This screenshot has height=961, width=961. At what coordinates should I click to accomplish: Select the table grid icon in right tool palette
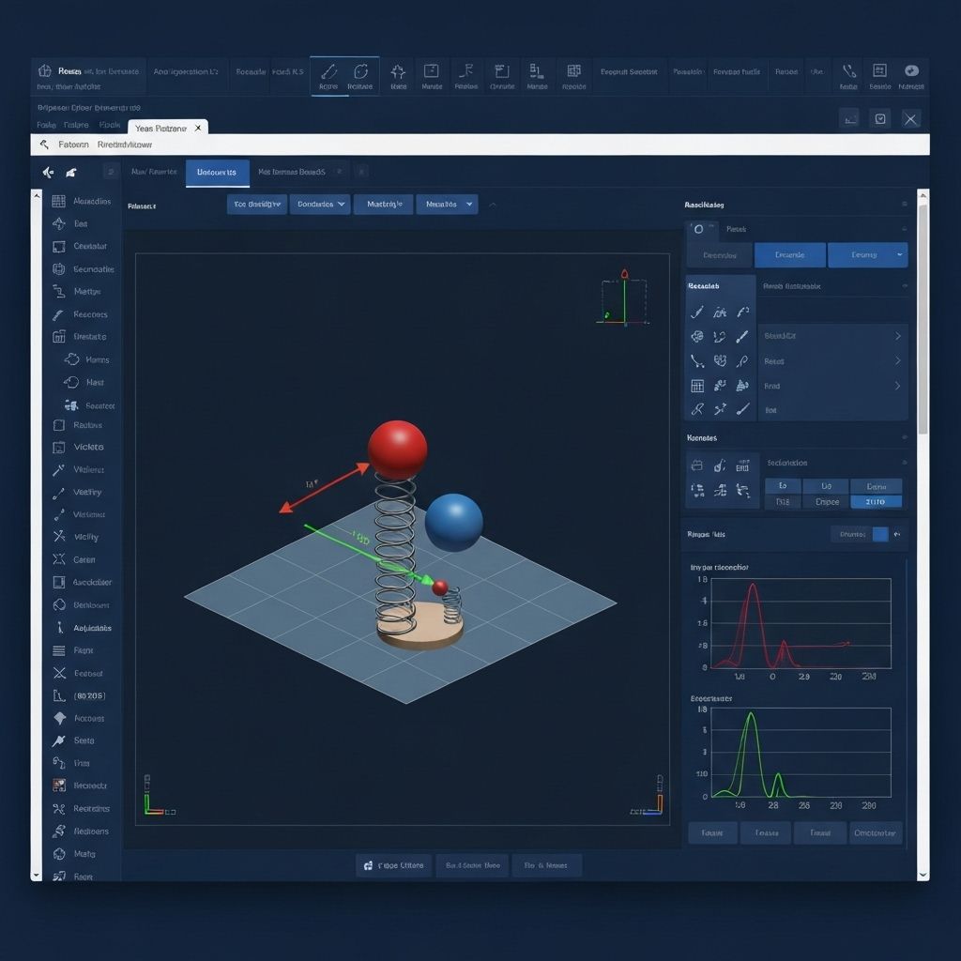point(697,386)
